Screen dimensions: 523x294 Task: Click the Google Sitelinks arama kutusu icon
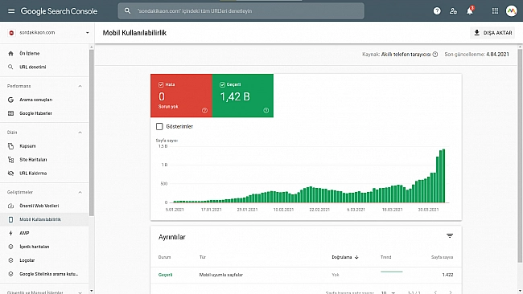(x=10, y=274)
